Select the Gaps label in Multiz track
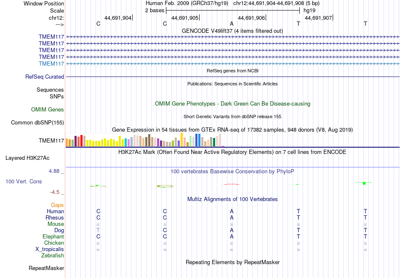Image resolution: width=400 pixels, height=278 pixels. [x=57, y=205]
